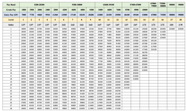Select '224100' in the level 15 column

tap(153, 49)
